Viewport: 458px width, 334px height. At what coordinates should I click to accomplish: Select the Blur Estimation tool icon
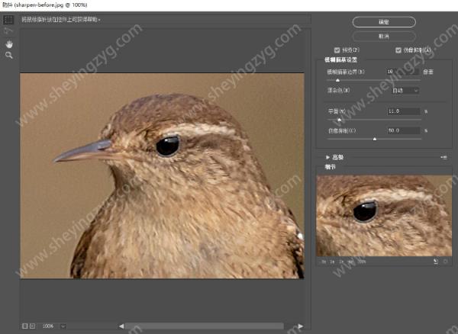pyautogui.click(x=9, y=19)
